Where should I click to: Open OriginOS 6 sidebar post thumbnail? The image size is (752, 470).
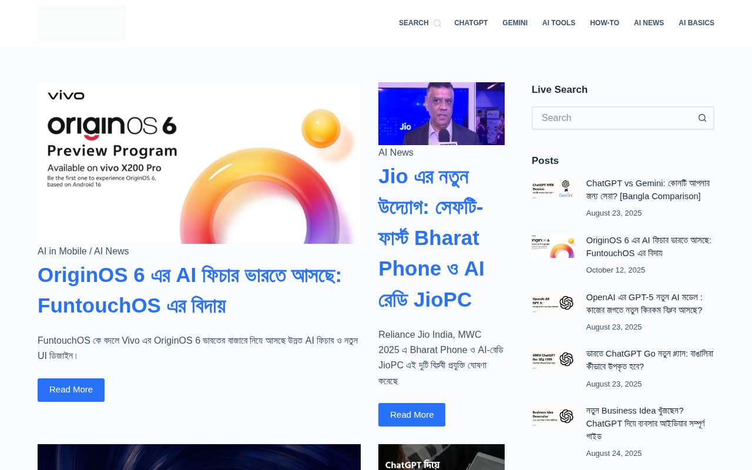click(553, 246)
